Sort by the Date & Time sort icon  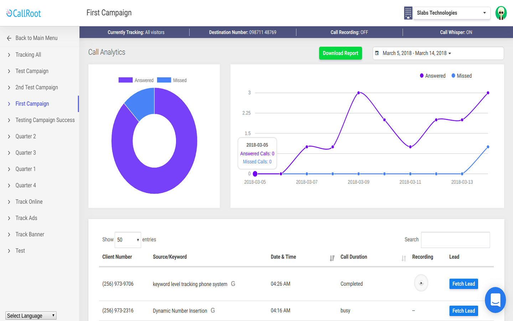(332, 258)
